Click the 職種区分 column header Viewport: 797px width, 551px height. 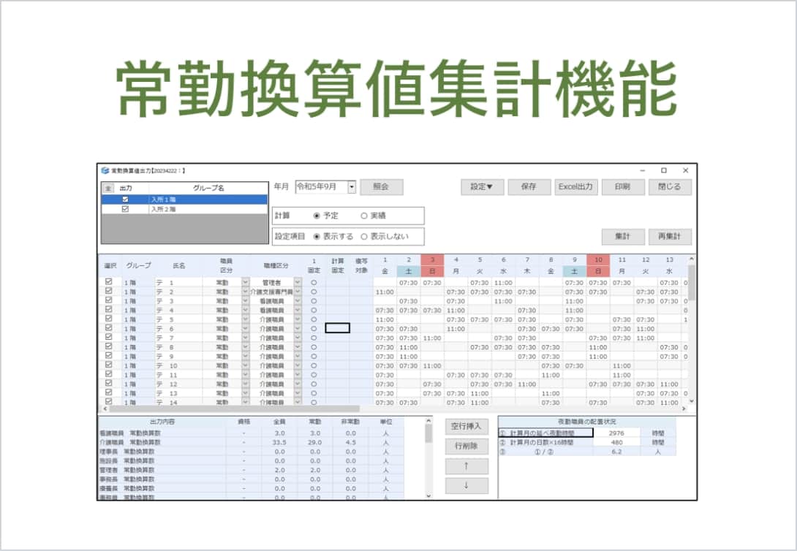pos(276,265)
